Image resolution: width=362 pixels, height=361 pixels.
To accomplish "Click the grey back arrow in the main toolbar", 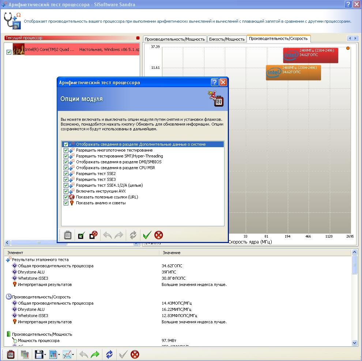I will (x=84, y=354).
